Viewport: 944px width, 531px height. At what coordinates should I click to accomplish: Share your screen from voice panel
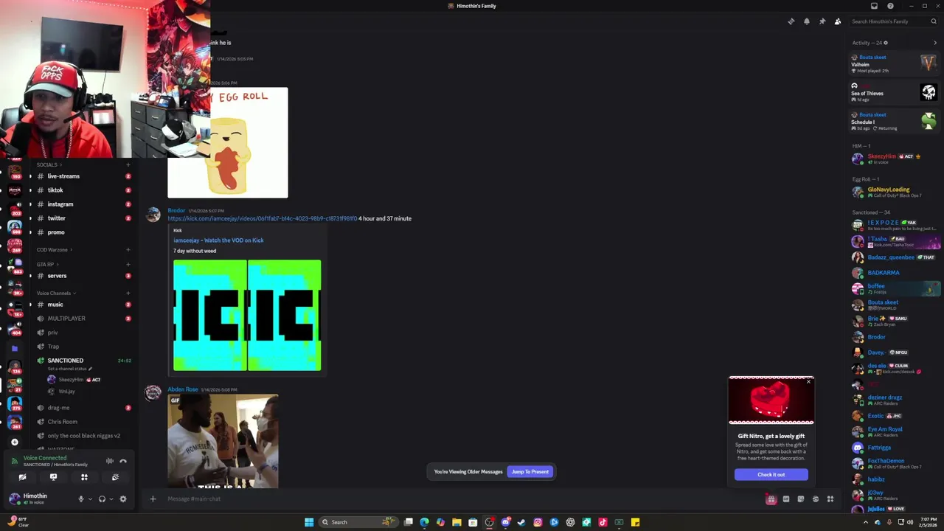pyautogui.click(x=53, y=477)
